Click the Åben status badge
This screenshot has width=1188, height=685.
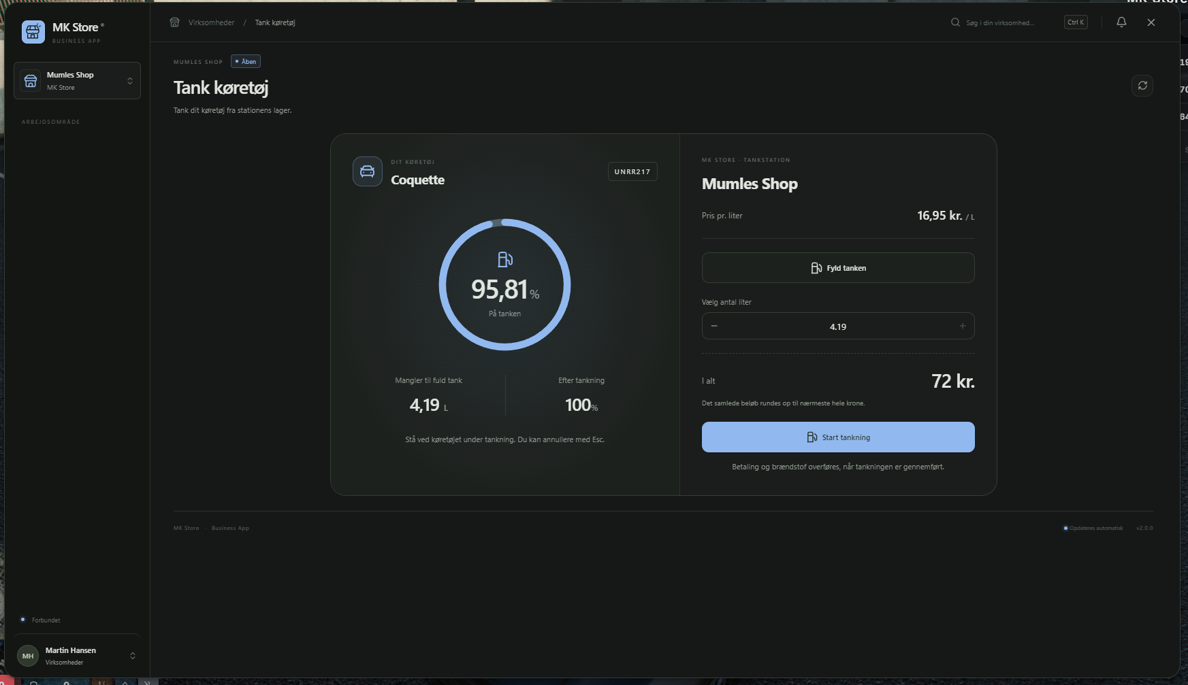click(246, 62)
